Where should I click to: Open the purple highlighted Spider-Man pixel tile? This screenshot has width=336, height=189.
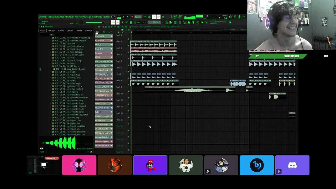click(150, 165)
